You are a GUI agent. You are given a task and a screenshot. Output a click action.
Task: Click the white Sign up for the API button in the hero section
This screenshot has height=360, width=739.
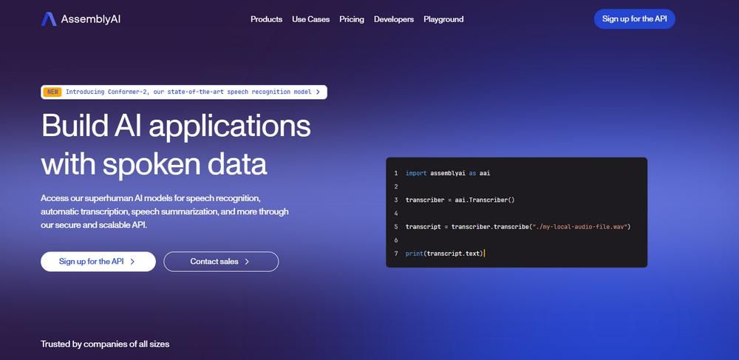coord(98,262)
